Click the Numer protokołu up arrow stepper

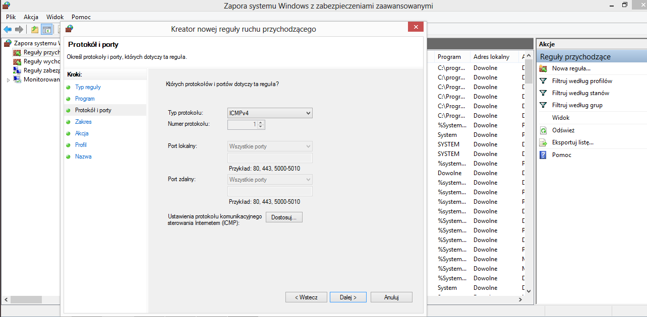[x=260, y=122]
